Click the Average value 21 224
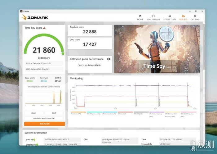The width and height of the screenshot is (217, 154). click(x=44, y=81)
